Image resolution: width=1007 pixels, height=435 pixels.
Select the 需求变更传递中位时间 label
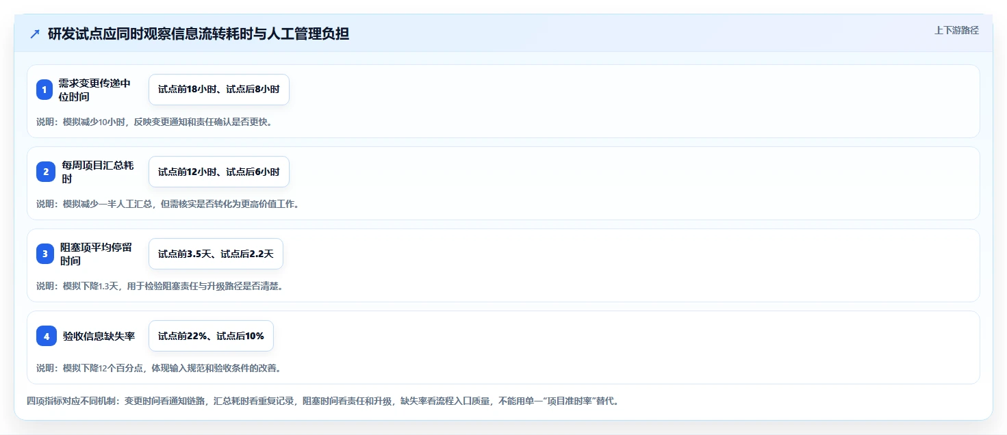(94, 90)
